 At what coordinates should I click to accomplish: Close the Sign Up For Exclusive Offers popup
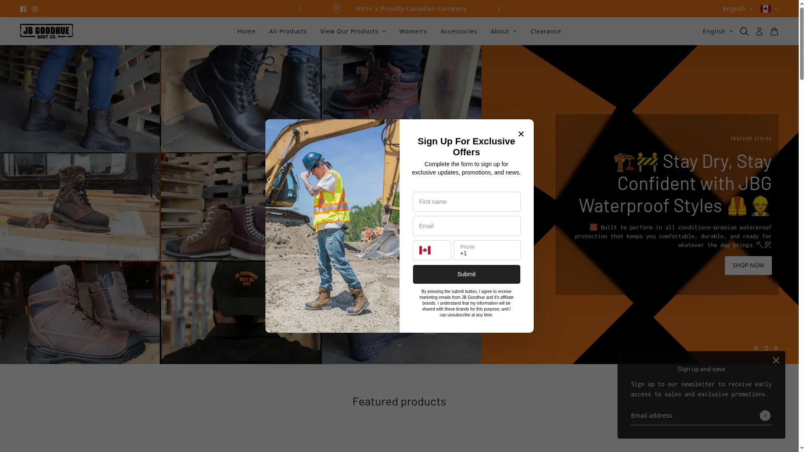[521, 134]
